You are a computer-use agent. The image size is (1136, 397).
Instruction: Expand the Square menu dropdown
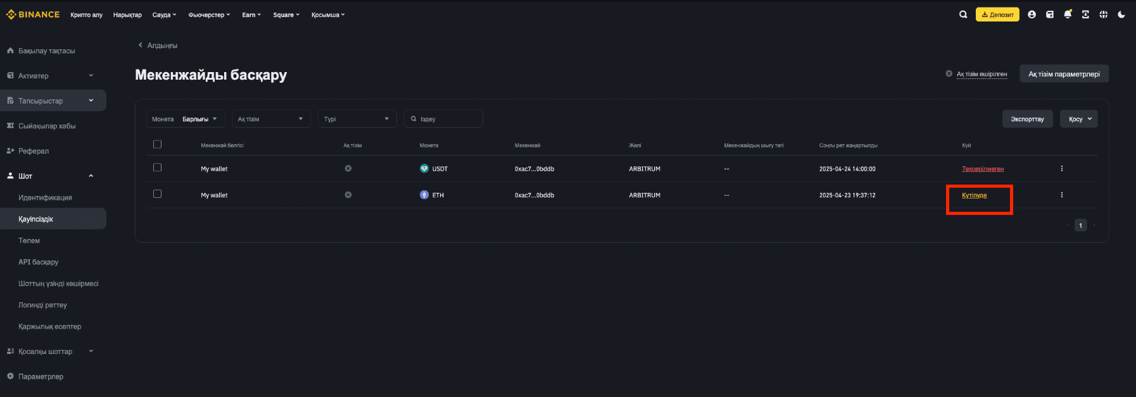pos(286,15)
